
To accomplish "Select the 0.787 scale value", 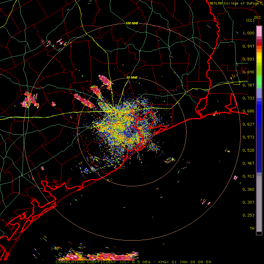I will click(x=248, y=85).
